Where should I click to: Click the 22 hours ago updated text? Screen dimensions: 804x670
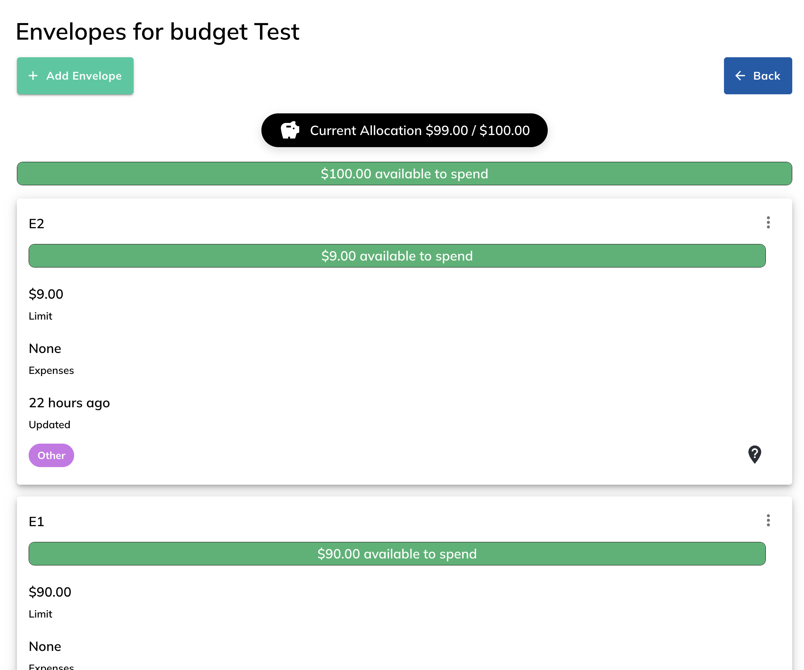[x=69, y=403]
